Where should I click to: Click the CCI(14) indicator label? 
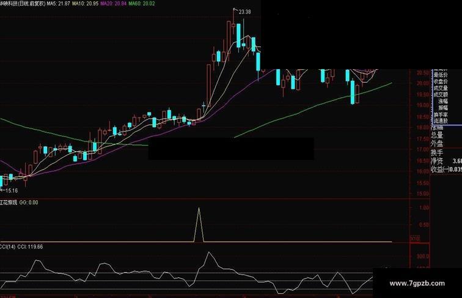(x=8, y=247)
